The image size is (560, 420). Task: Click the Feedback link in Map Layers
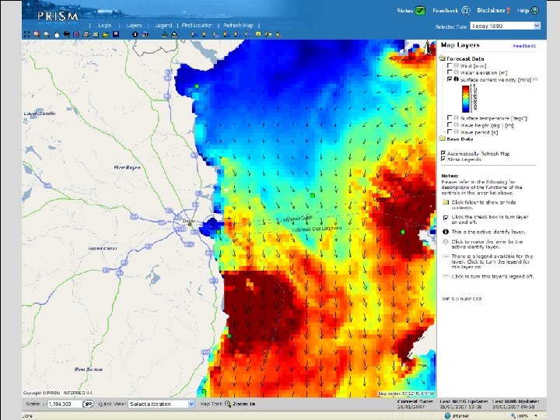tap(523, 46)
